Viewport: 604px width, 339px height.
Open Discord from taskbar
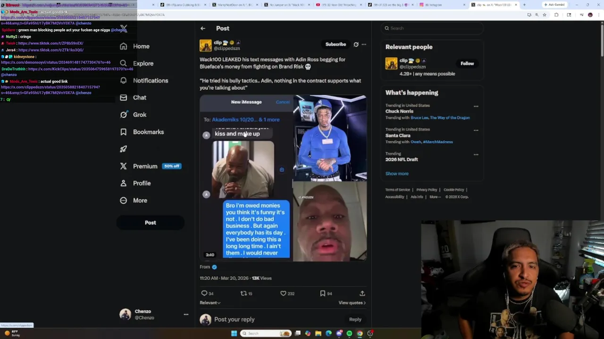(339, 333)
